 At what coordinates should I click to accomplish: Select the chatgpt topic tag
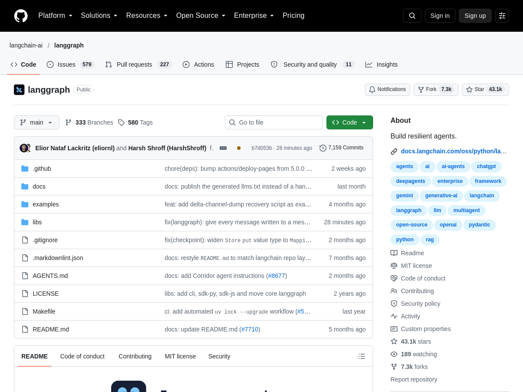coord(486,166)
